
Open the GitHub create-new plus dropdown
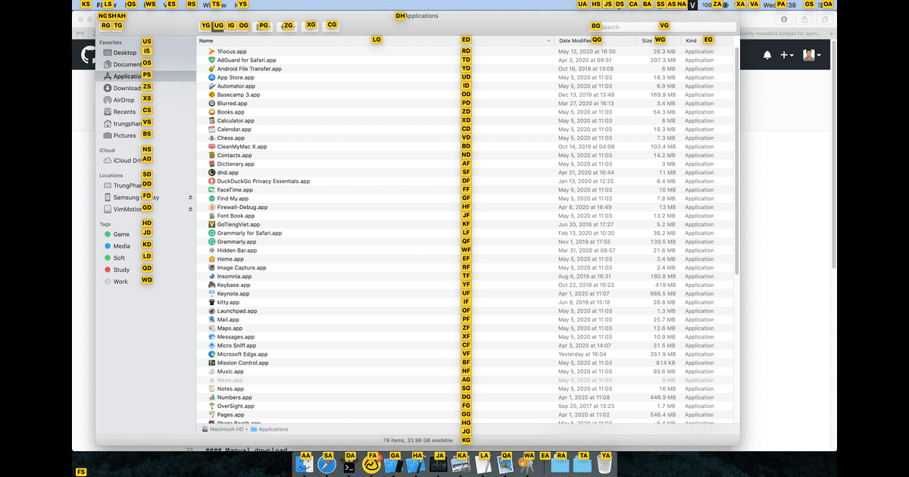click(x=787, y=55)
